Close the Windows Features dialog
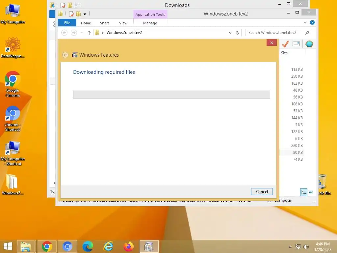337x253 pixels. [272, 42]
